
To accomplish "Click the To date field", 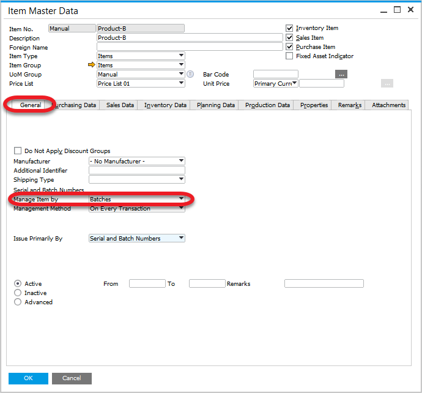I will pyautogui.click(x=207, y=283).
